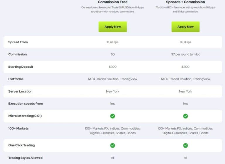Select the Spreads + Commission column heading
This screenshot has height=164, width=225.
click(x=185, y=2)
